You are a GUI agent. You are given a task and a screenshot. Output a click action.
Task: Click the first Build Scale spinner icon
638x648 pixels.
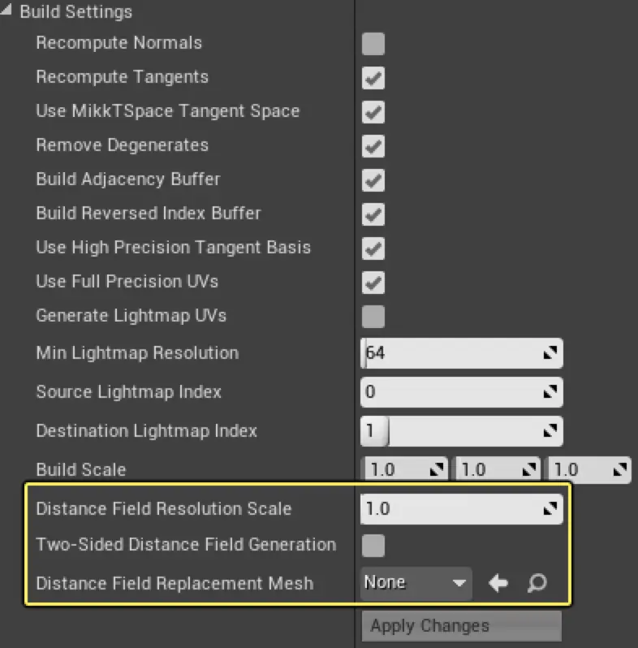click(437, 469)
